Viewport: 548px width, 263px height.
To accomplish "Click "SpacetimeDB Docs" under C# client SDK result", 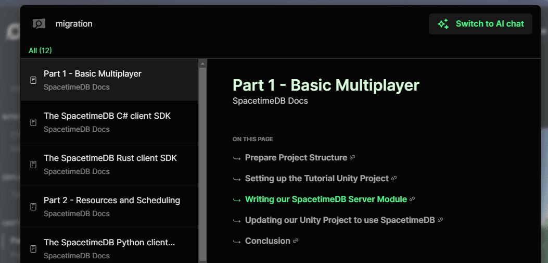I will (x=77, y=129).
